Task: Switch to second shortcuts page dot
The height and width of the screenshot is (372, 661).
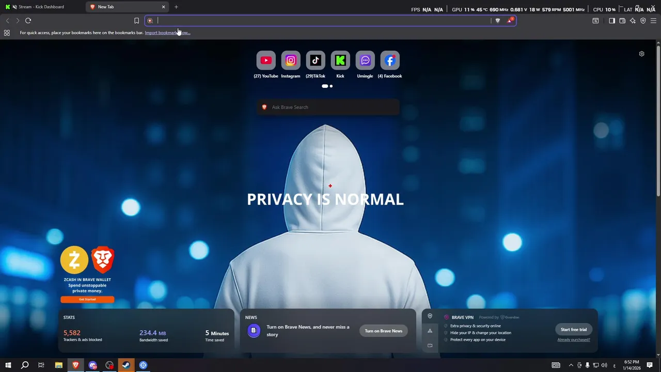Action: (331, 86)
